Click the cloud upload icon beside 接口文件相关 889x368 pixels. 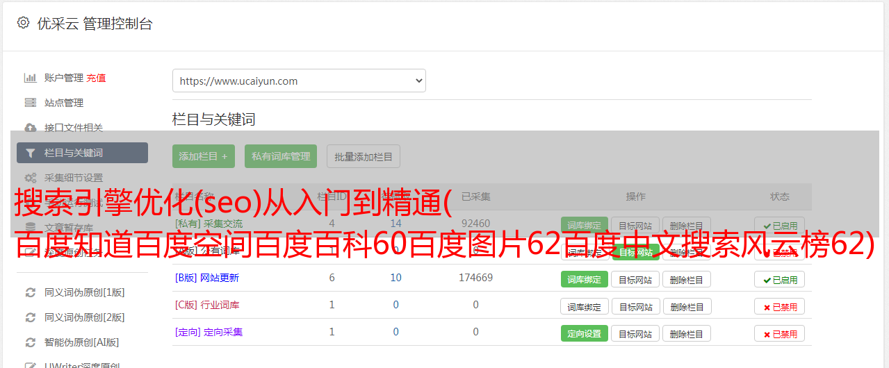[30, 128]
